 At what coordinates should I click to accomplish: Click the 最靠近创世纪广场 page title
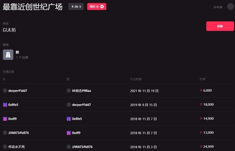pos(33,7)
